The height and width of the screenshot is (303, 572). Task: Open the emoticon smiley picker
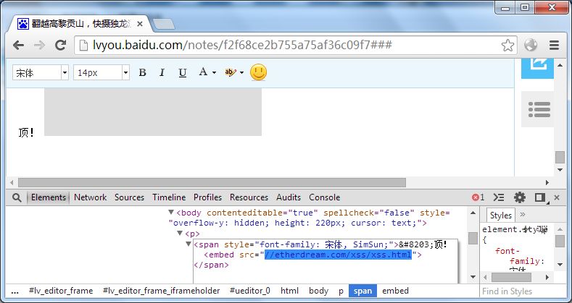coord(258,72)
